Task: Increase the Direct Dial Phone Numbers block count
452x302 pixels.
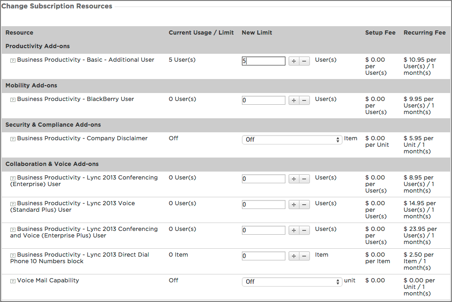Action: [x=294, y=256]
